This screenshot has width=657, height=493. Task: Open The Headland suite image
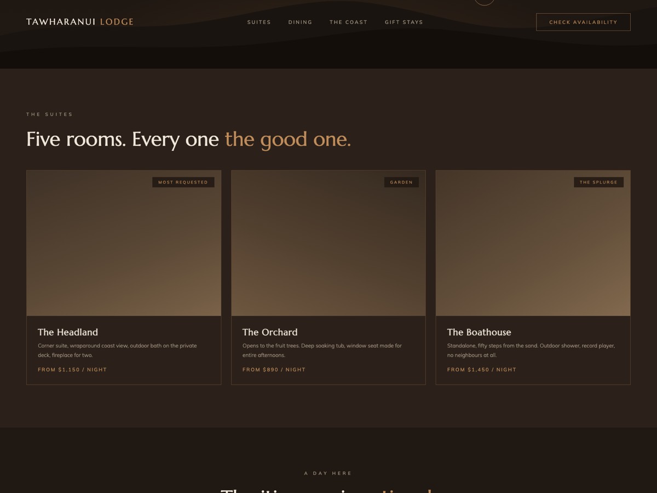pyautogui.click(x=124, y=243)
